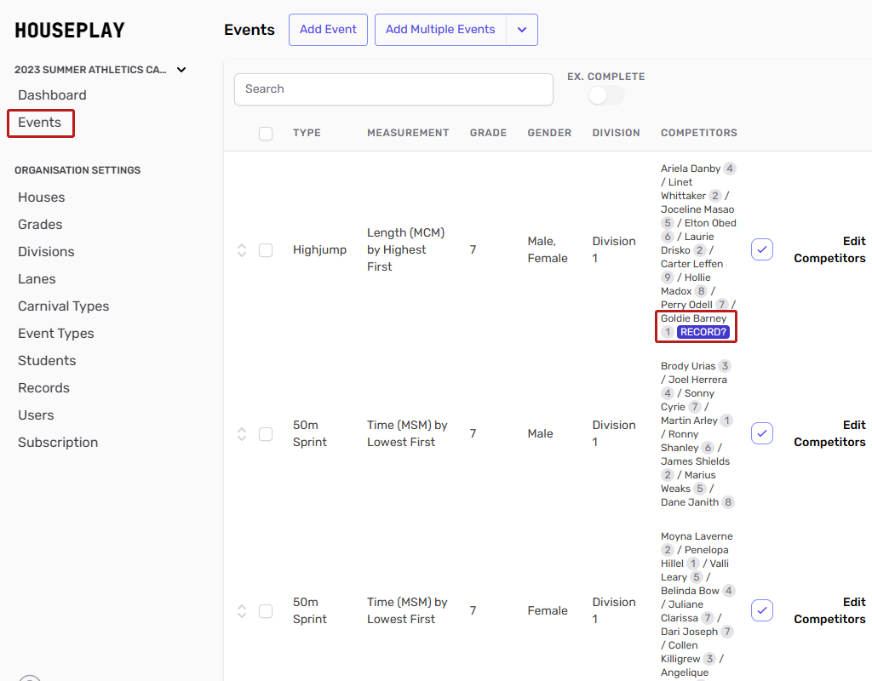The image size is (872, 681).
Task: Sort by the Grade column header
Action: pos(488,133)
